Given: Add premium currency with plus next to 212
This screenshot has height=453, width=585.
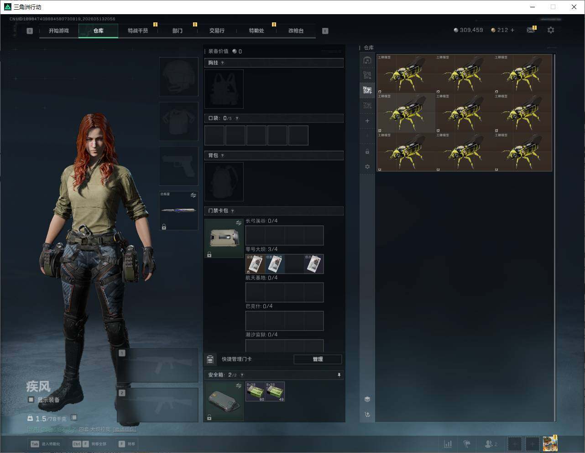Looking at the screenshot, I should [512, 30].
